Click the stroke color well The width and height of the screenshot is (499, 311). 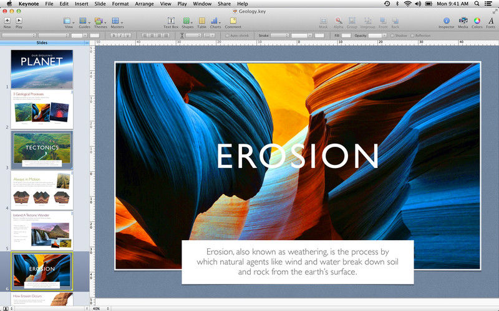click(319, 36)
